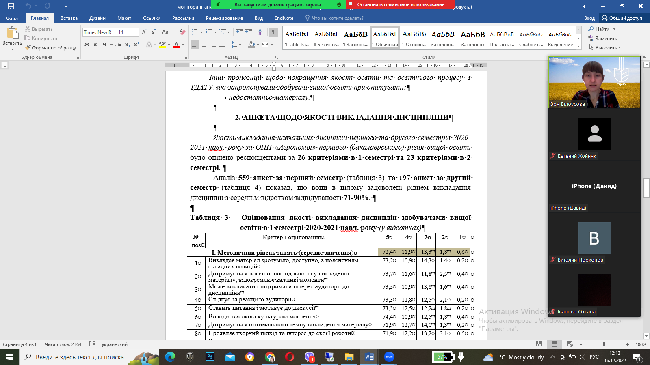
Task: Cut selection with Вырезать
Action: [39, 29]
